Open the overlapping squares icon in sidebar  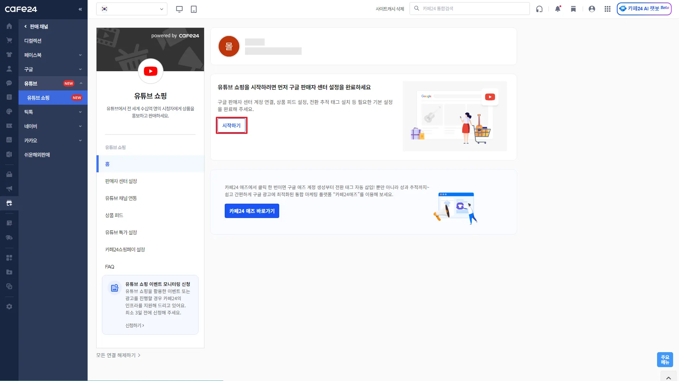tap(9, 286)
